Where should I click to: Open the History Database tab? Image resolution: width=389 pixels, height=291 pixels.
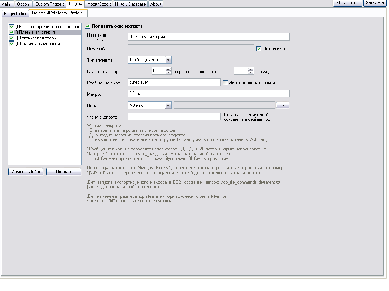pyautogui.click(x=130, y=4)
